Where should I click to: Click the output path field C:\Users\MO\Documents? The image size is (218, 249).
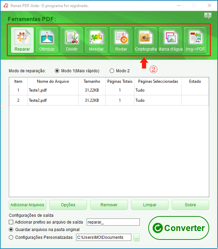click(x=104, y=237)
